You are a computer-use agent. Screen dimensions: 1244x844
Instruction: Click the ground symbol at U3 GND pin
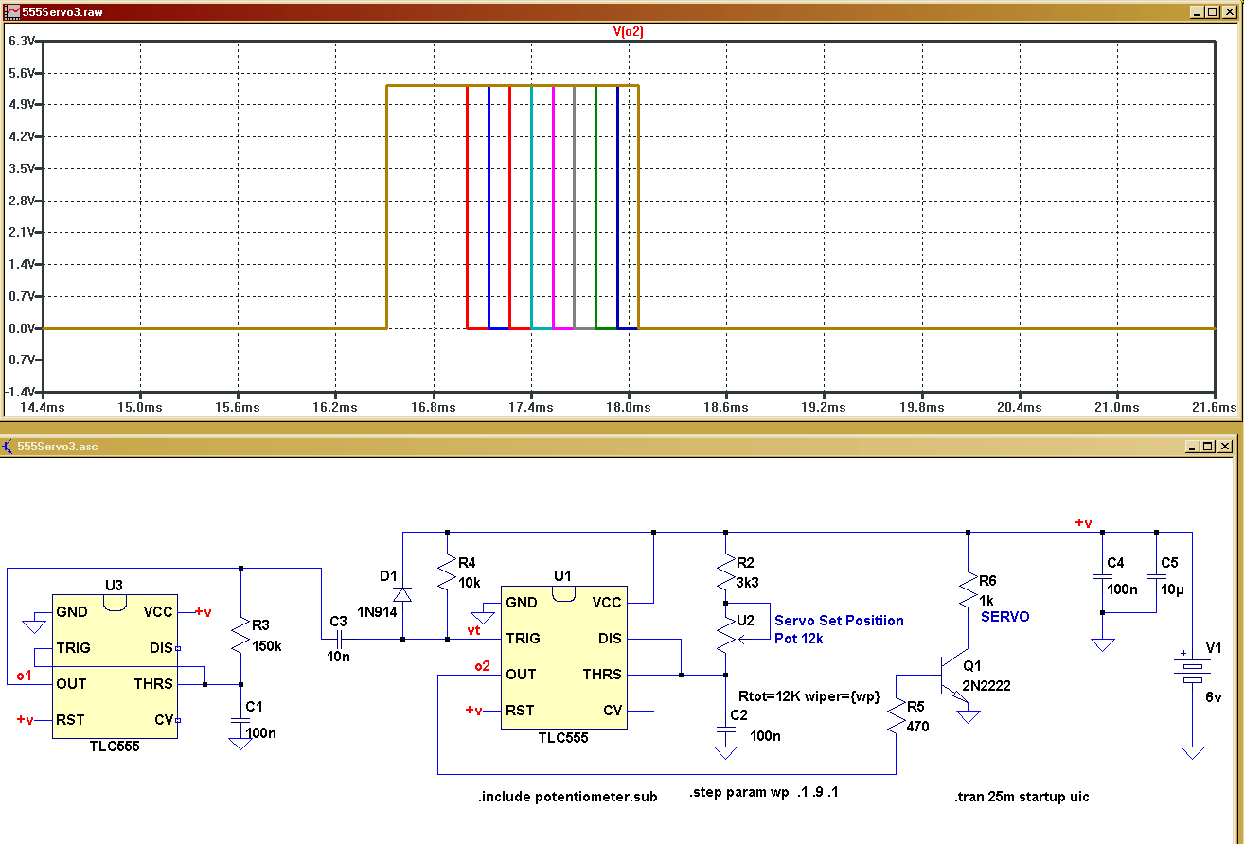(35, 625)
